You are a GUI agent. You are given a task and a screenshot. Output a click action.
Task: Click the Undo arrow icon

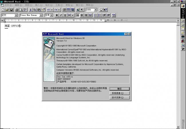pos(49,10)
